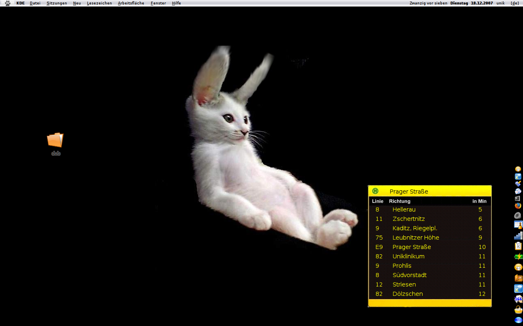The width and height of the screenshot is (523, 326).
Task: Open the tray icon showing number 166
Action: click(x=518, y=299)
